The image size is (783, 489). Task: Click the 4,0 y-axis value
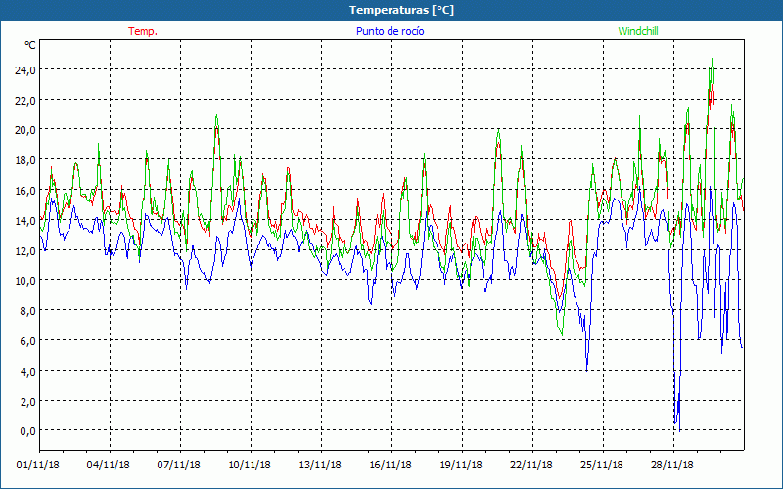click(27, 372)
